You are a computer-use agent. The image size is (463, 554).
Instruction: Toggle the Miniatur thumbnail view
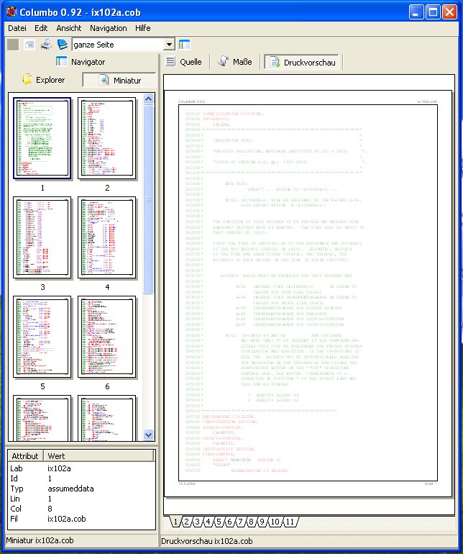[x=119, y=80]
